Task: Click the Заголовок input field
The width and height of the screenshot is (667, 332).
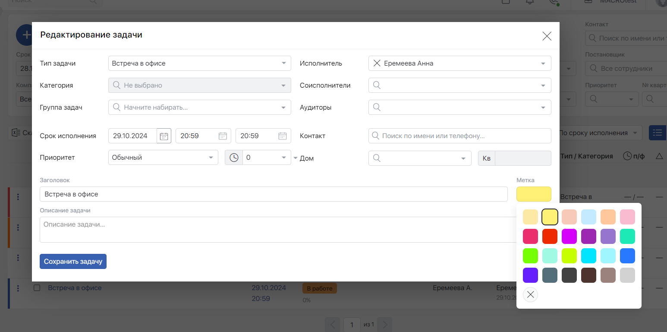Action: 273,194
